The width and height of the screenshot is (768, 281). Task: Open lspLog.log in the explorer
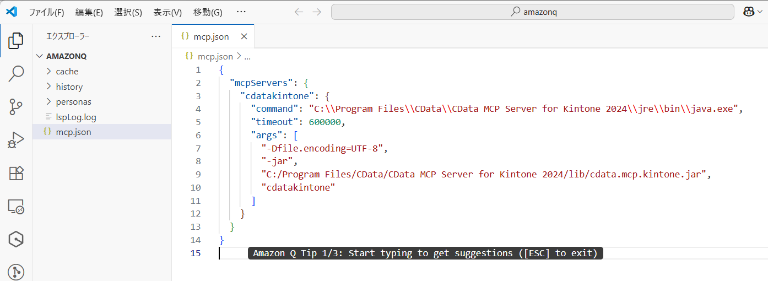[x=75, y=117]
